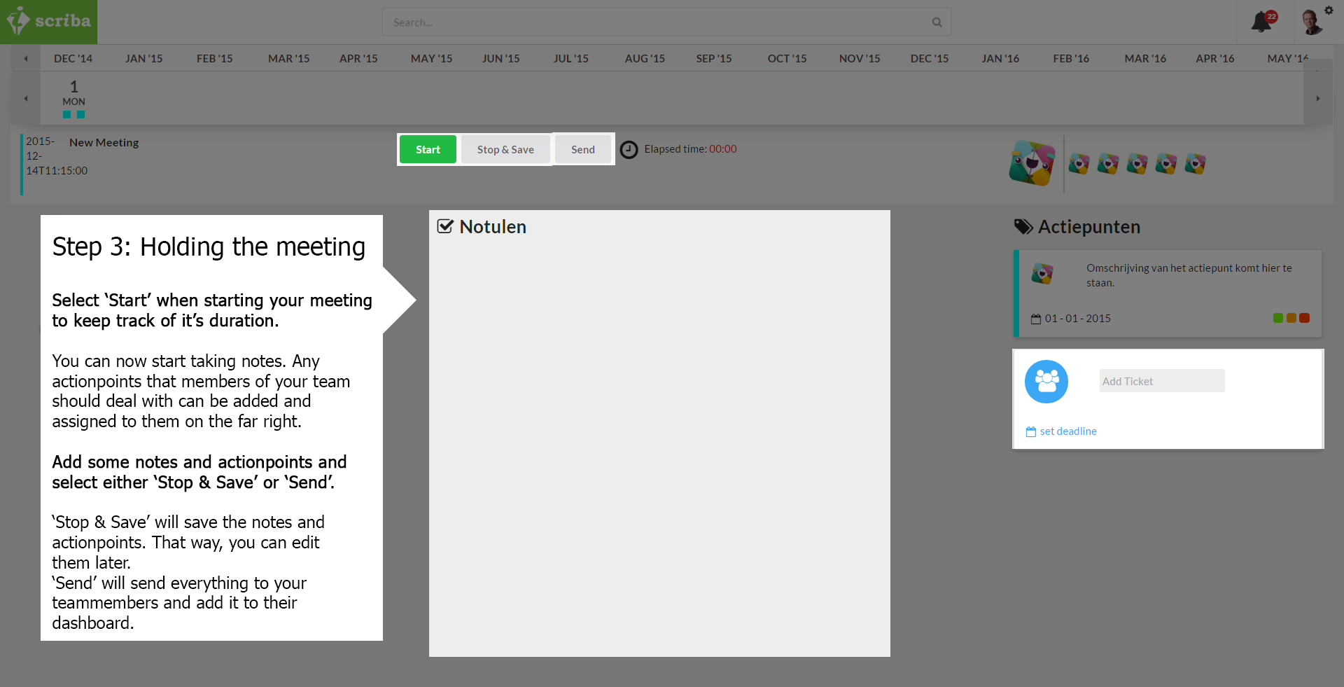This screenshot has height=687, width=1344.
Task: Select the large meeting owner avatar
Action: pos(1031,163)
